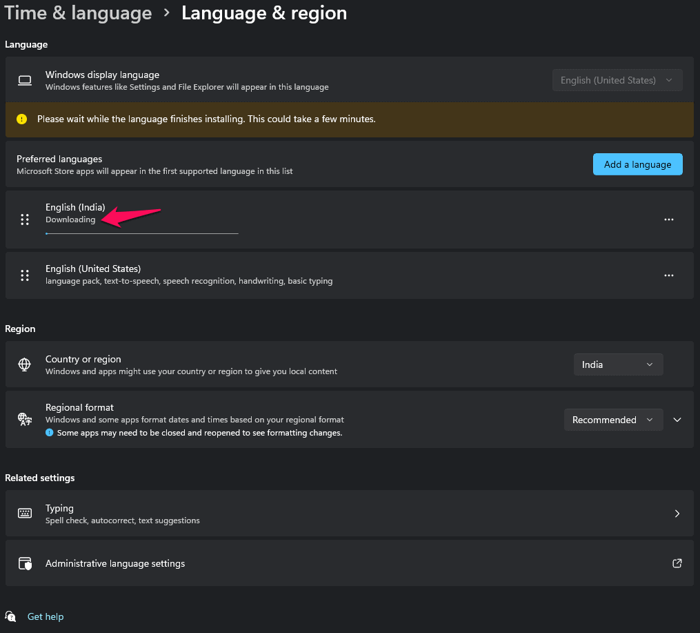Open the three-dot menu for English (United States)

668,275
